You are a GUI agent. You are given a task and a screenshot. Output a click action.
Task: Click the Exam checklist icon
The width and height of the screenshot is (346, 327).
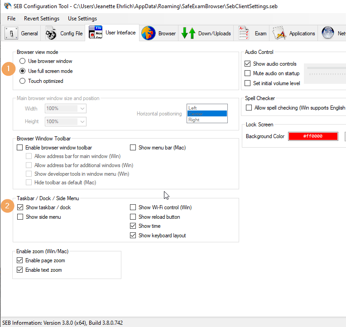pos(244,34)
